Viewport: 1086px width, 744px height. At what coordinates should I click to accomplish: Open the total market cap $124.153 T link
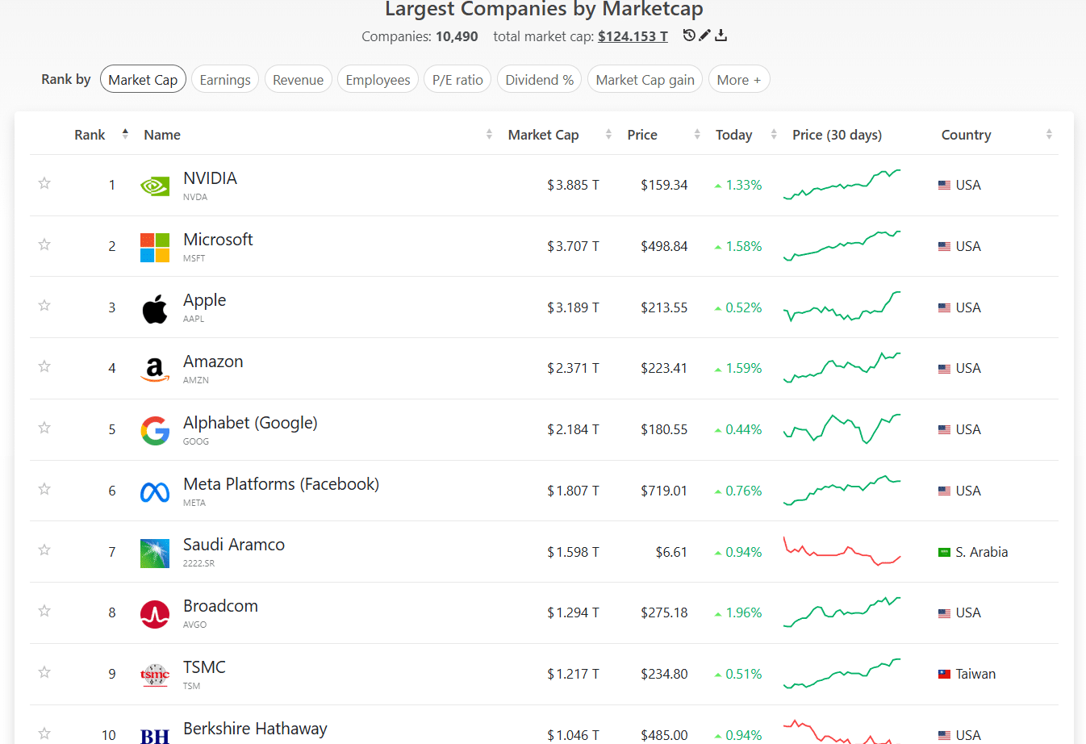(633, 36)
